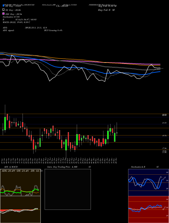Click the 'BUY Growing @ 4%' signal text
The width and height of the screenshot is (169, 223).
[53, 30]
